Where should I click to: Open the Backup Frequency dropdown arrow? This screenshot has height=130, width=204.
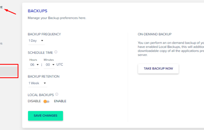pos(42,41)
